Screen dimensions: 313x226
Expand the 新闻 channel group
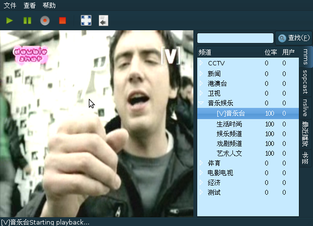[201, 74]
